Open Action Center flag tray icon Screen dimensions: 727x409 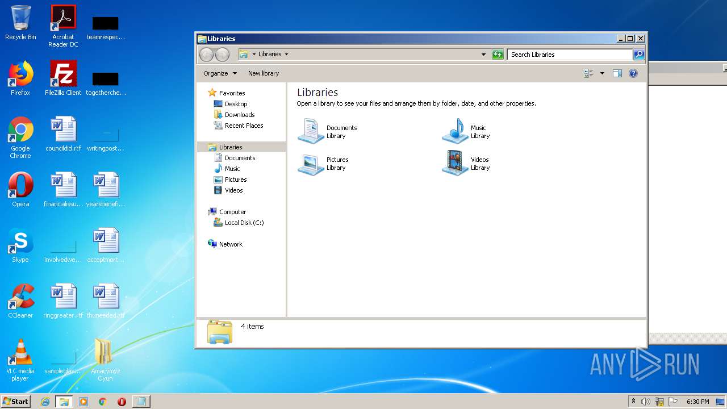[x=672, y=402]
